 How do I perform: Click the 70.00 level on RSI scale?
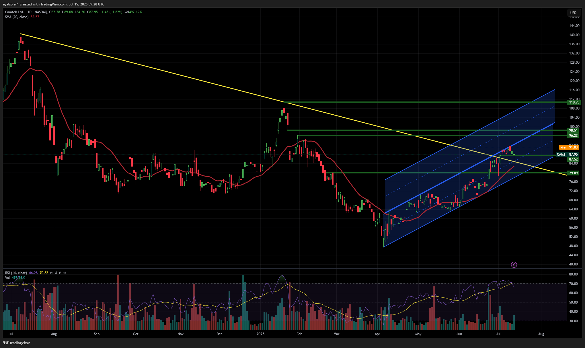point(573,284)
